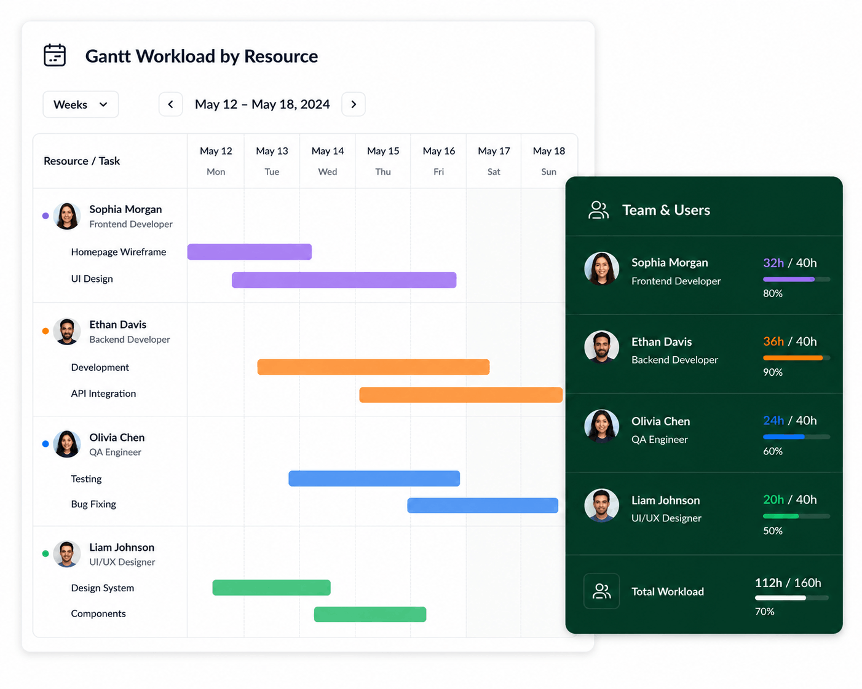The height and width of the screenshot is (689, 862).
Task: Click the Components task label
Action: click(98, 613)
